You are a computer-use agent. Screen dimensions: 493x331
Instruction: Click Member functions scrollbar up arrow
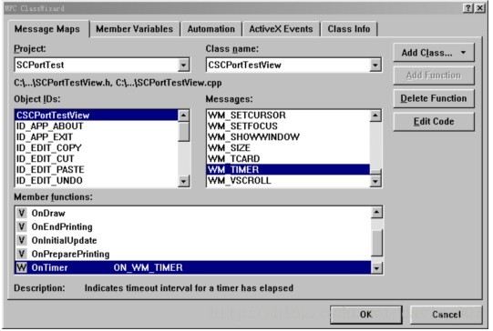coord(376,213)
